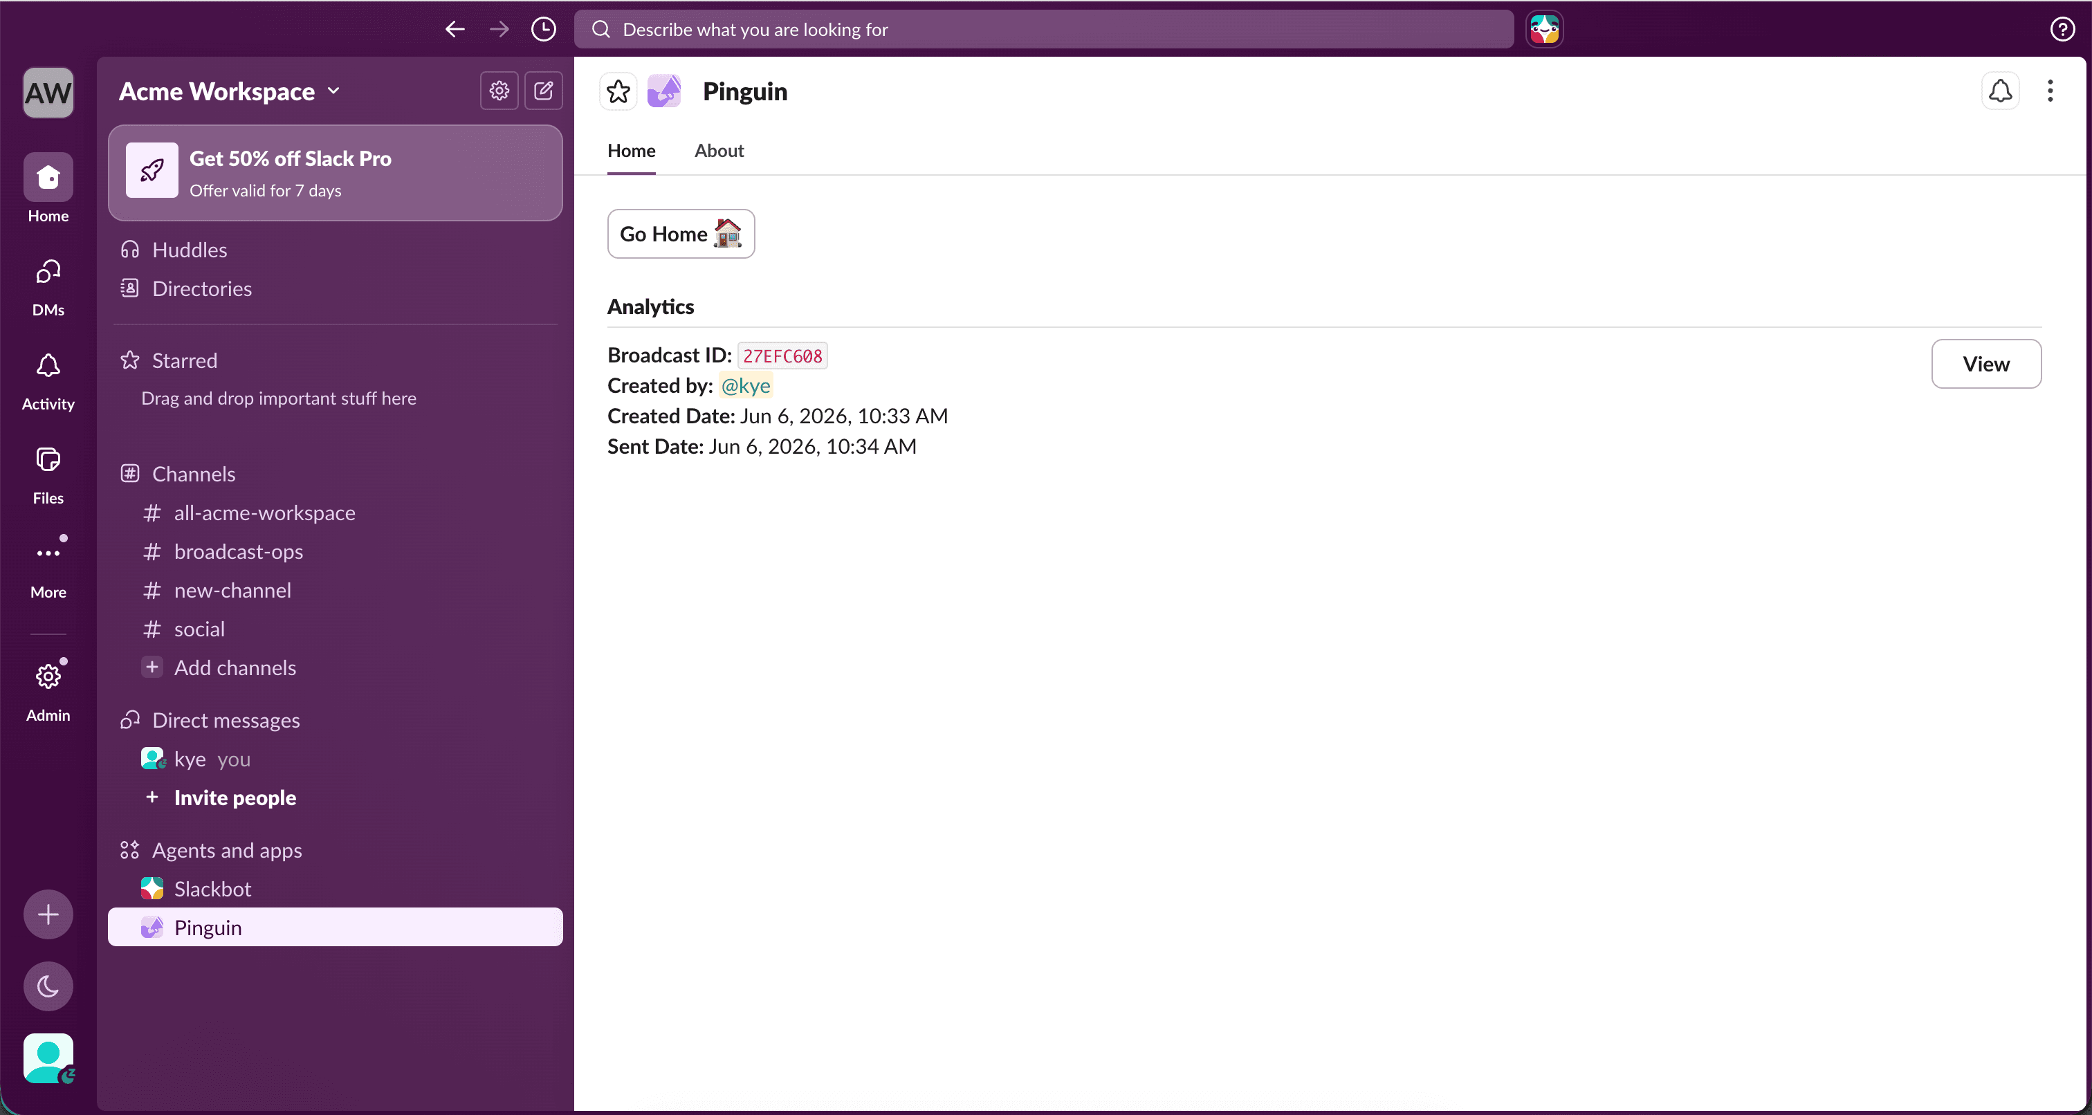This screenshot has height=1115, width=2092.
Task: Click the compose new message icon
Action: tap(543, 91)
